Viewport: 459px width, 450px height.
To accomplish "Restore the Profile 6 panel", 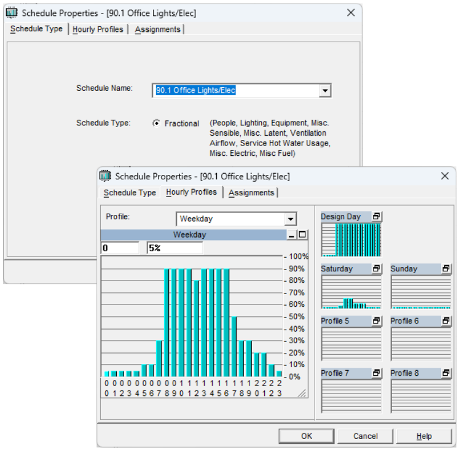I will click(x=446, y=321).
